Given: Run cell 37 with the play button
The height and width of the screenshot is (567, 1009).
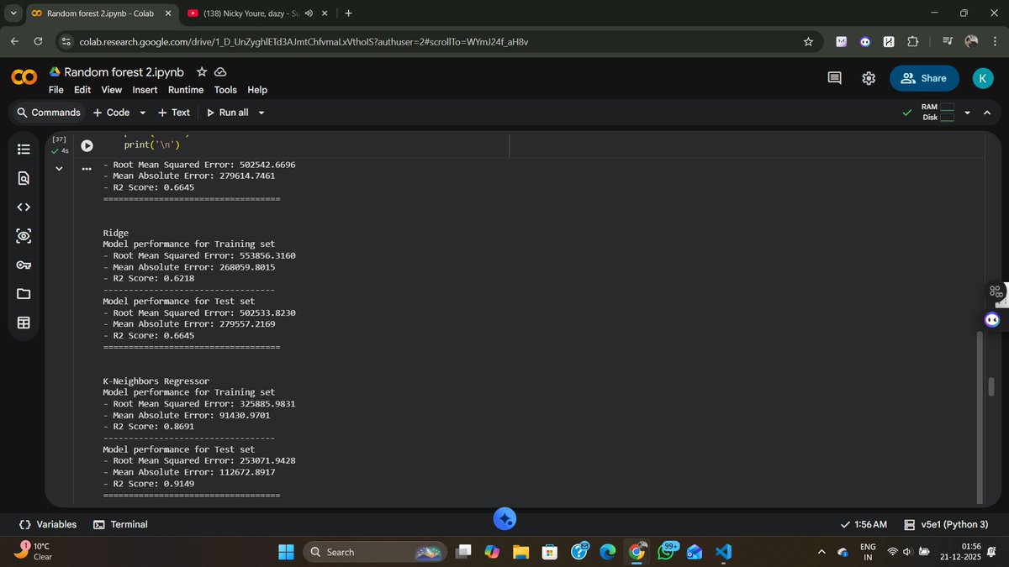Looking at the screenshot, I should [87, 145].
